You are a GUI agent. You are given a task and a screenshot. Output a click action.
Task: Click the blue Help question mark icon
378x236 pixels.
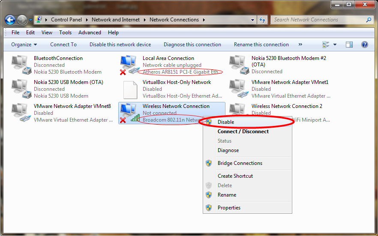[x=365, y=45]
